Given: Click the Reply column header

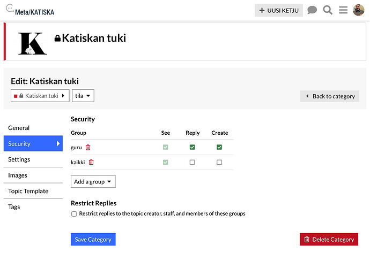Looking at the screenshot, I should (193, 133).
